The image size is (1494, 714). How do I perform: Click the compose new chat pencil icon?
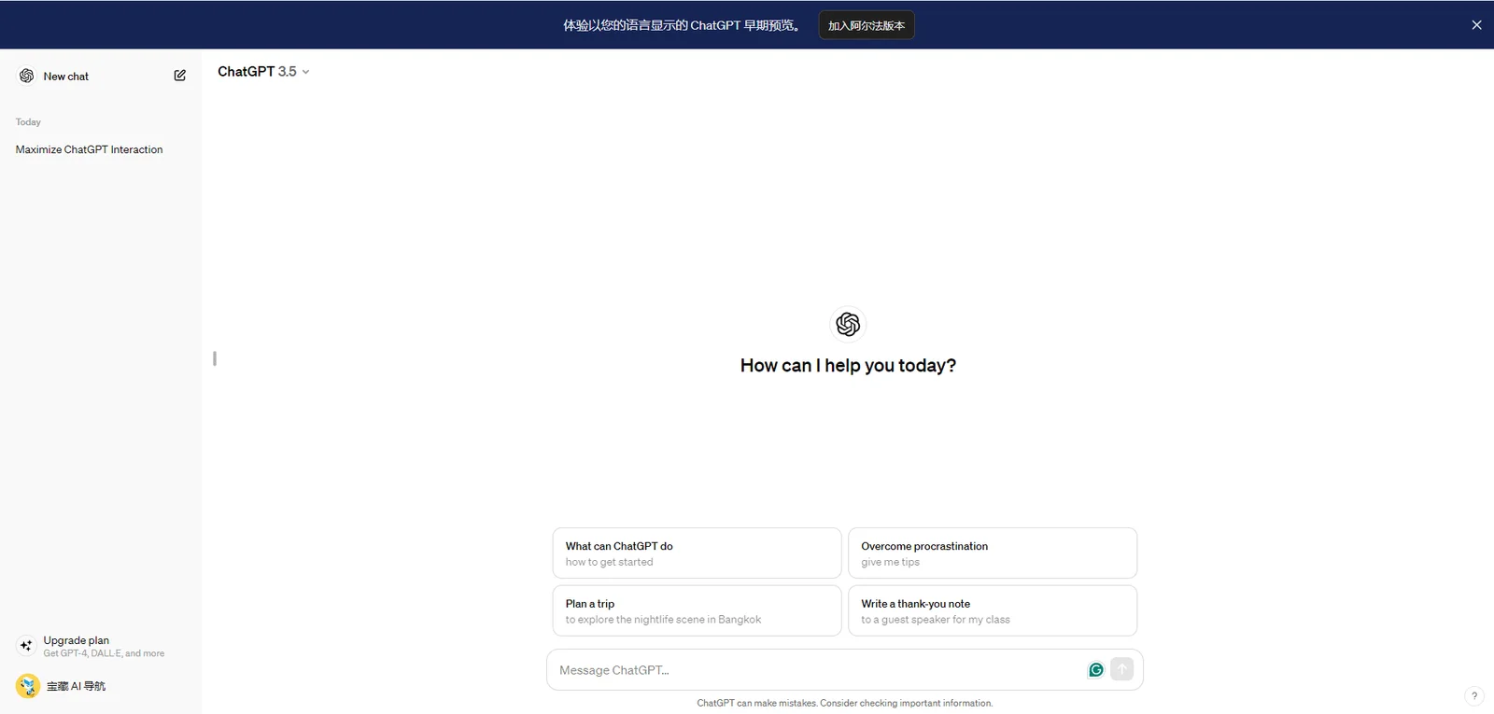(x=180, y=76)
